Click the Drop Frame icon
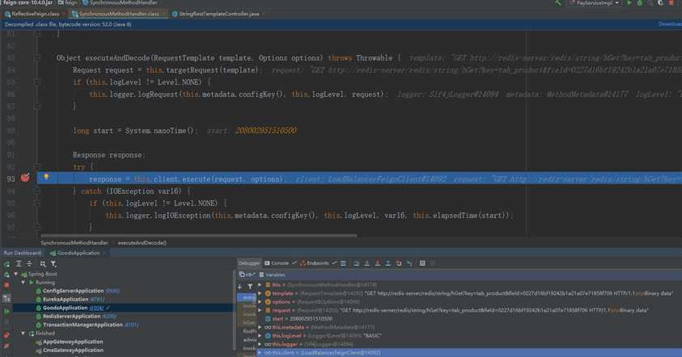 pyautogui.click(x=398, y=263)
